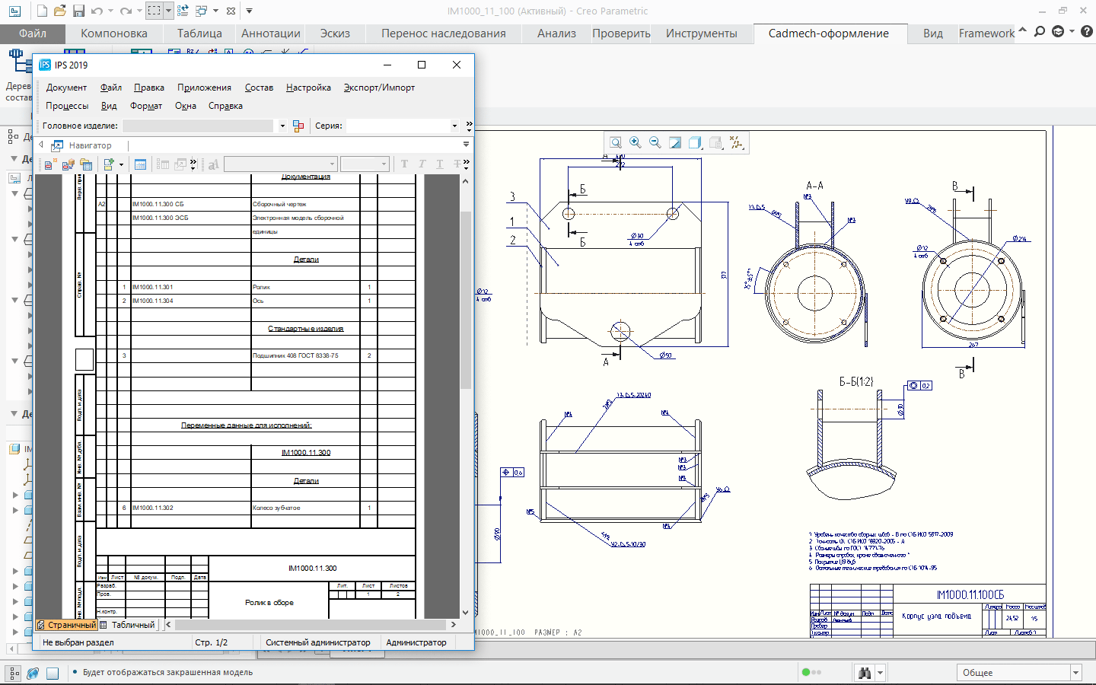Click the Файл button in Creo ribbon
Screen dimensions: 1096x685
coord(33,33)
